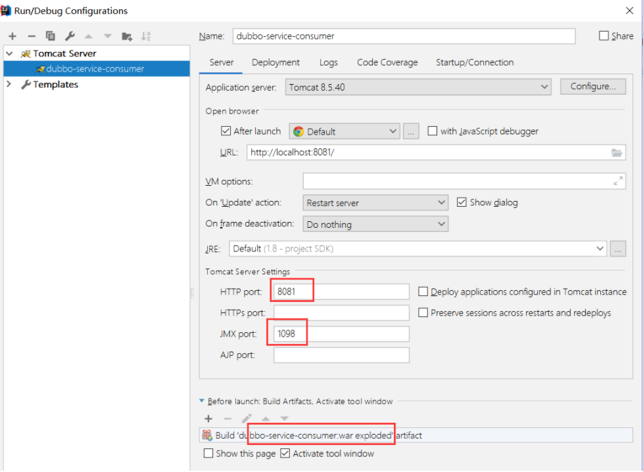This screenshot has height=472, width=643.
Task: Open the Application server dropdown
Action: point(418,87)
